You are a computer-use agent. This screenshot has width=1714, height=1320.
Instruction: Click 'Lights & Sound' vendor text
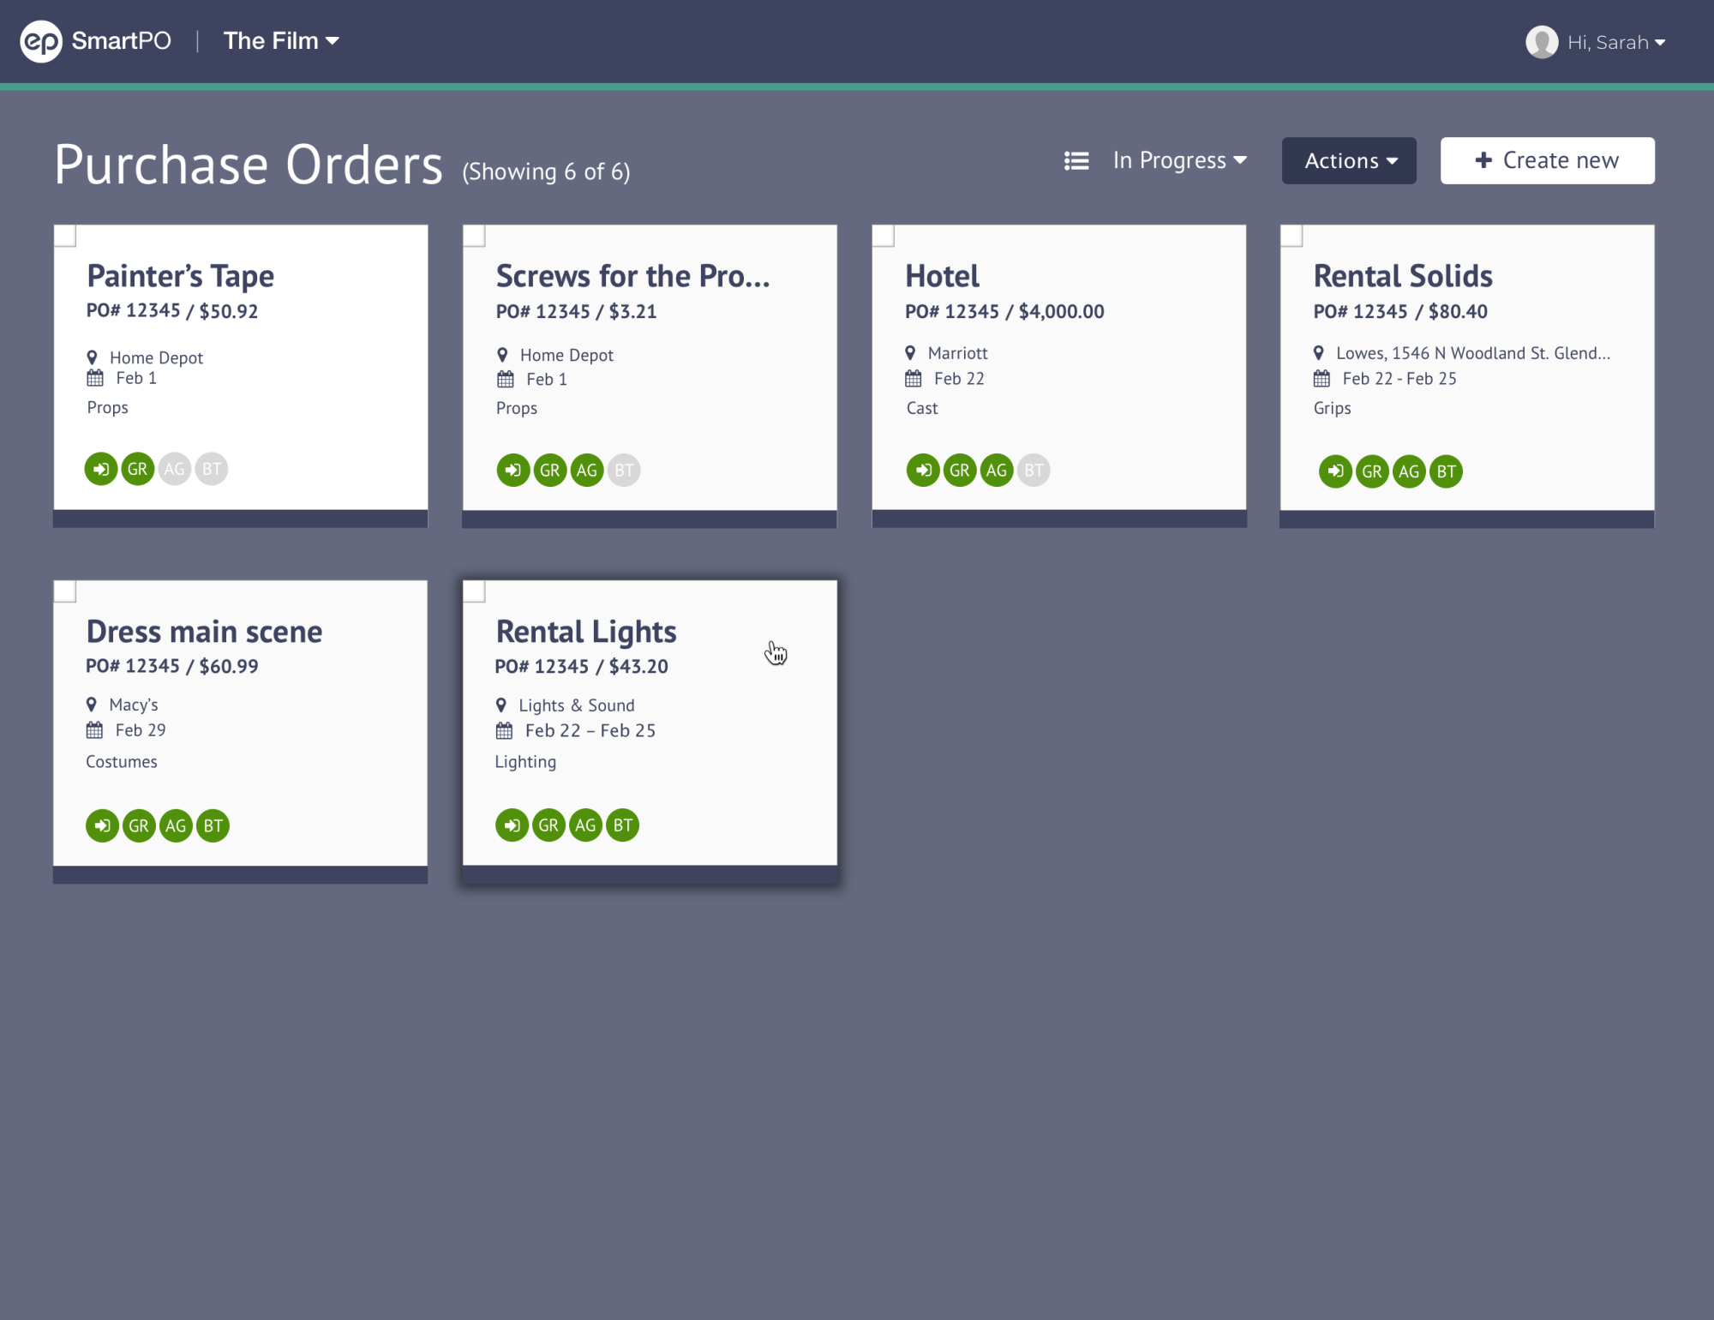click(577, 705)
